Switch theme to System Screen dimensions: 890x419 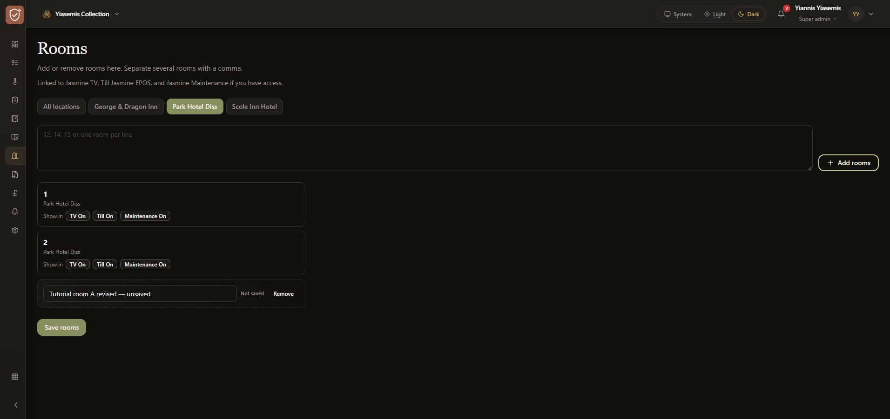(678, 14)
